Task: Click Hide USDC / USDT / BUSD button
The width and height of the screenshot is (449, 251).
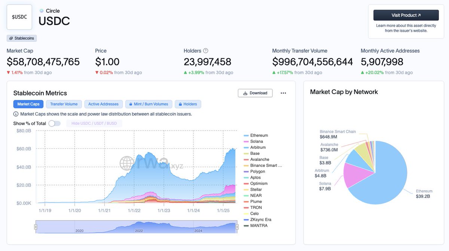Action: (94, 123)
